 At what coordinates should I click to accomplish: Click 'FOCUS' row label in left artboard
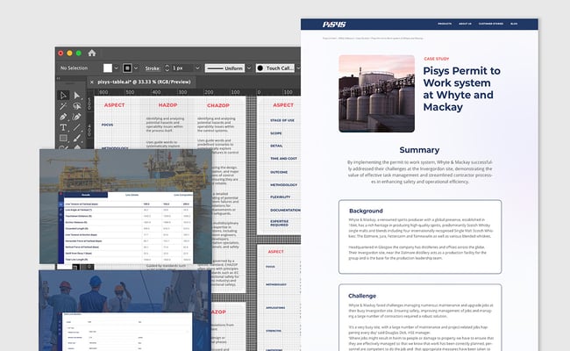coord(107,125)
